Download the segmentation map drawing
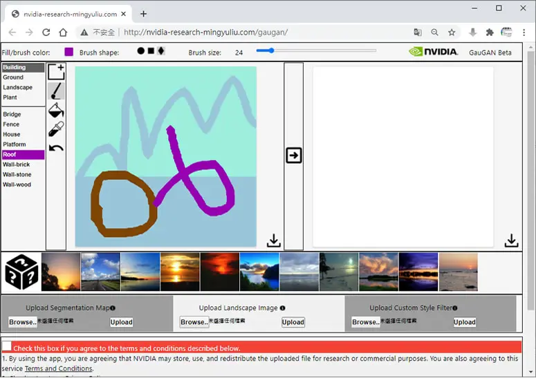Viewport: 536px width, 378px height. pyautogui.click(x=273, y=240)
